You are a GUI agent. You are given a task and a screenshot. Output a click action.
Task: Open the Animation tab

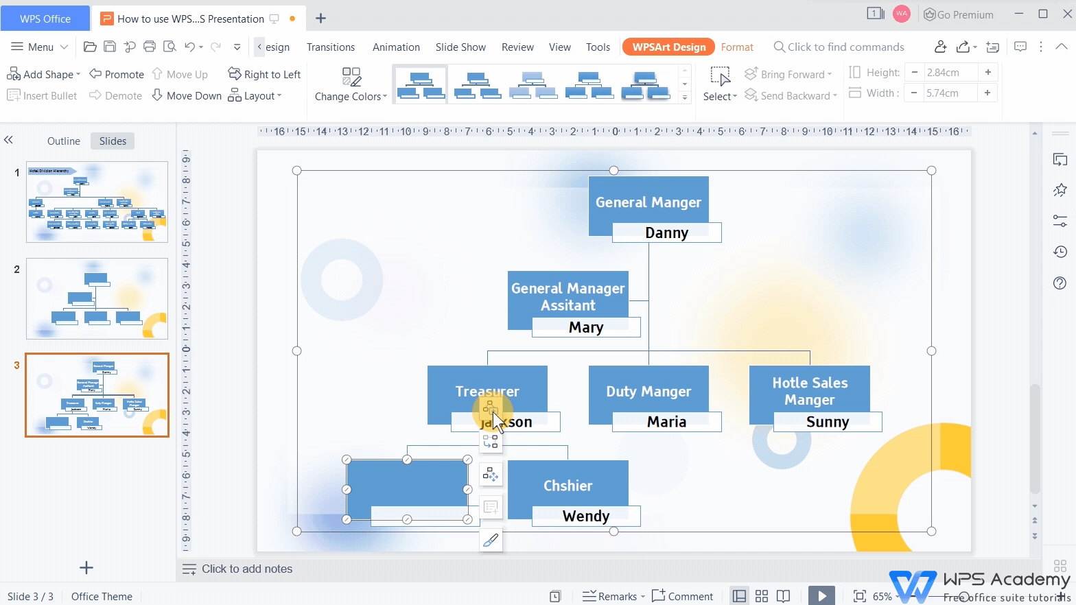(x=396, y=47)
